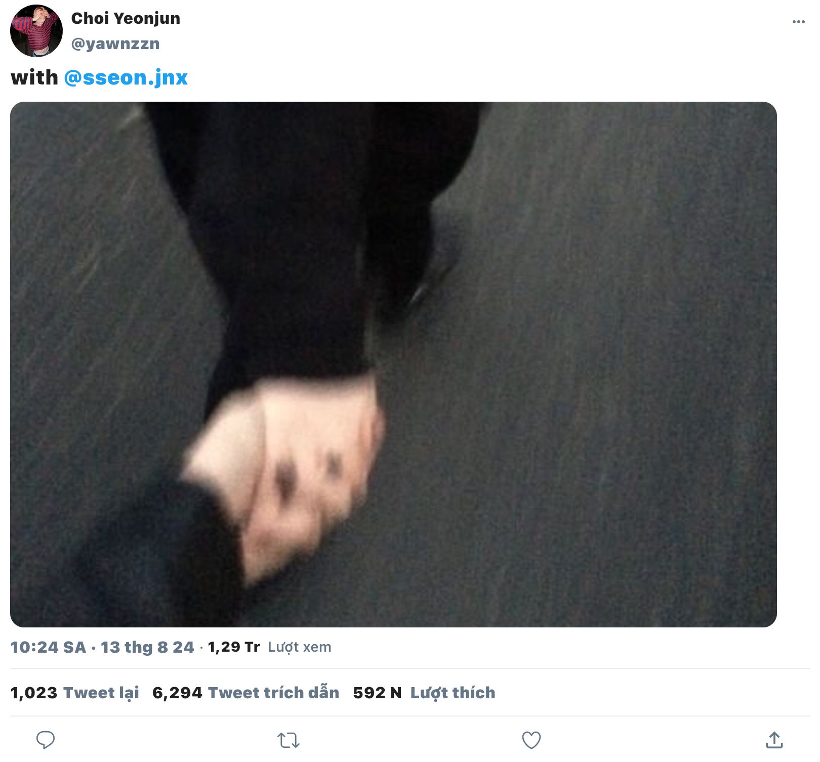Image resolution: width=820 pixels, height=762 pixels.
Task: Open Choi Yeonjun's profile avatar
Action: click(36, 31)
